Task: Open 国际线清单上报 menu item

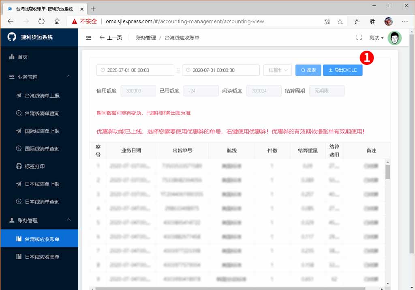Action: pyautogui.click(x=39, y=131)
